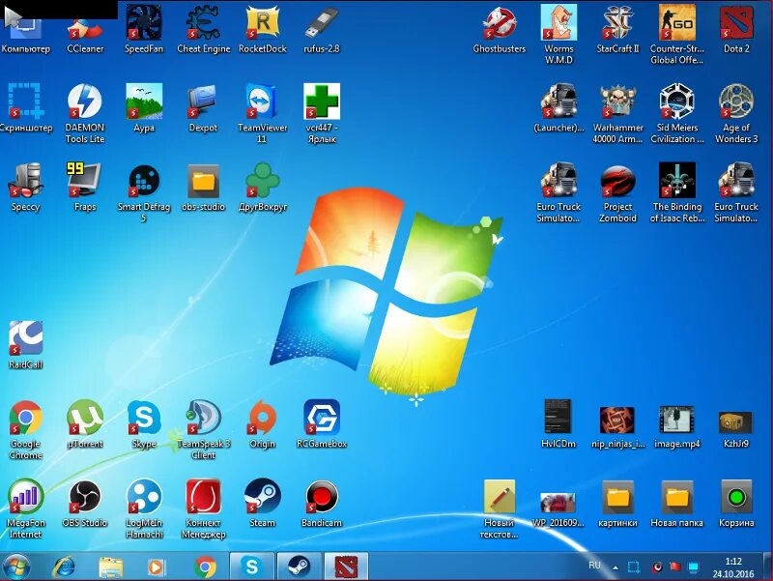The width and height of the screenshot is (773, 581).
Task: Open the Sid Meiers Civilization shortcut
Action: click(x=677, y=113)
